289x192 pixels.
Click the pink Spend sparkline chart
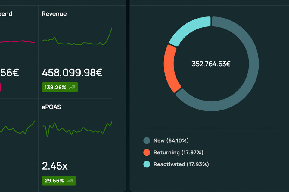[17, 41]
